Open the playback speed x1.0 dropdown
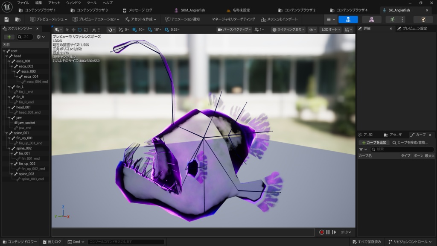This screenshot has height=246, width=437. [346, 232]
